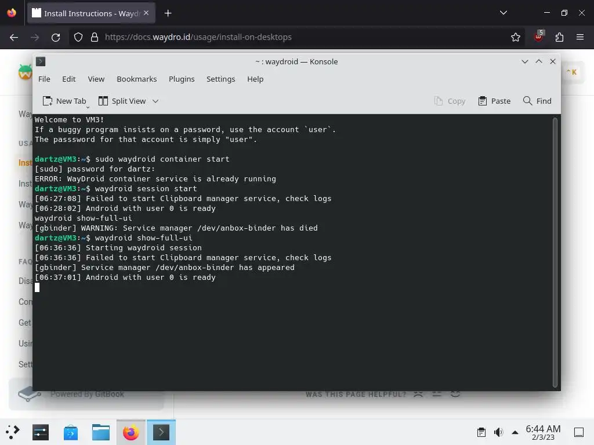Open Dolphin file manager from taskbar
Image resolution: width=594 pixels, height=445 pixels.
pos(101,432)
